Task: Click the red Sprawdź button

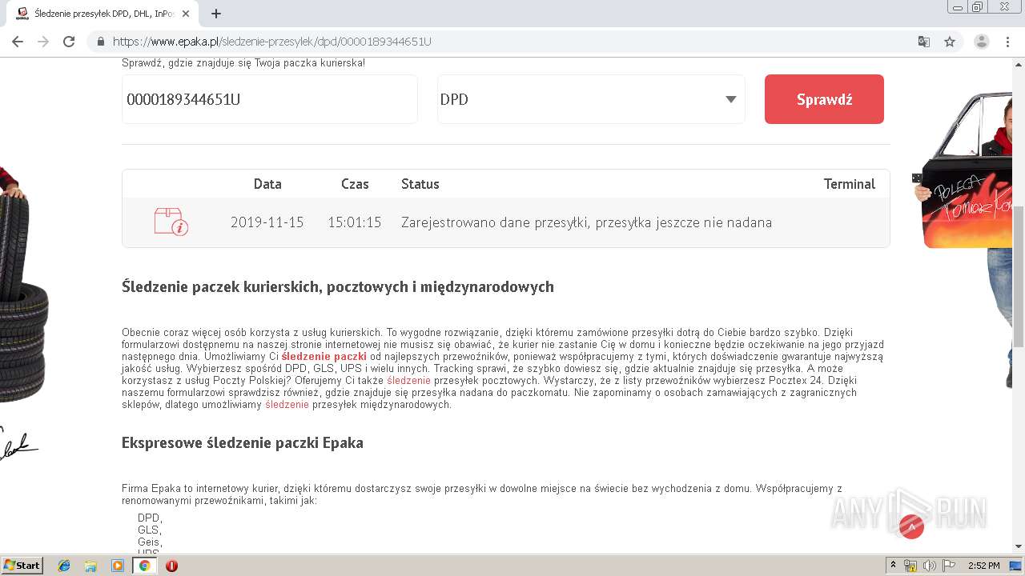Action: tap(824, 99)
